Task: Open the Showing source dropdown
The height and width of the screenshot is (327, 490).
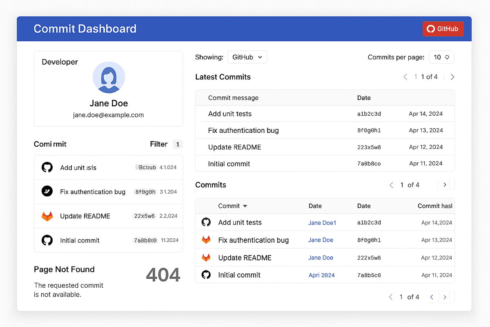Action: [x=247, y=57]
